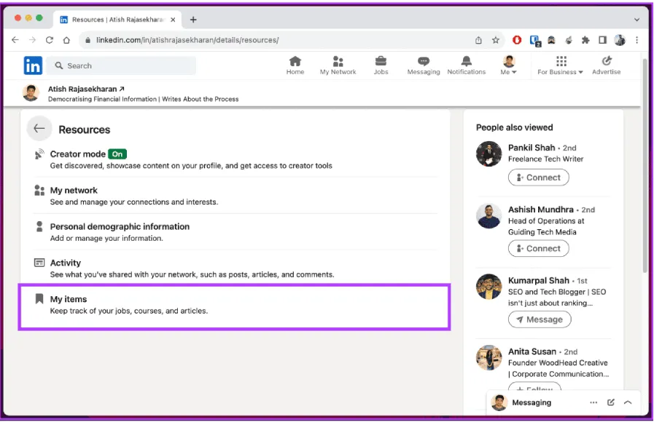Click the LinkedIn search field

click(x=122, y=65)
